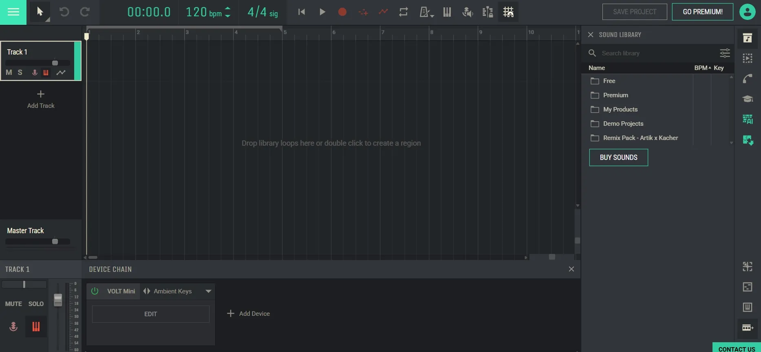Sort library by Name column
761x352 pixels.
(597, 68)
